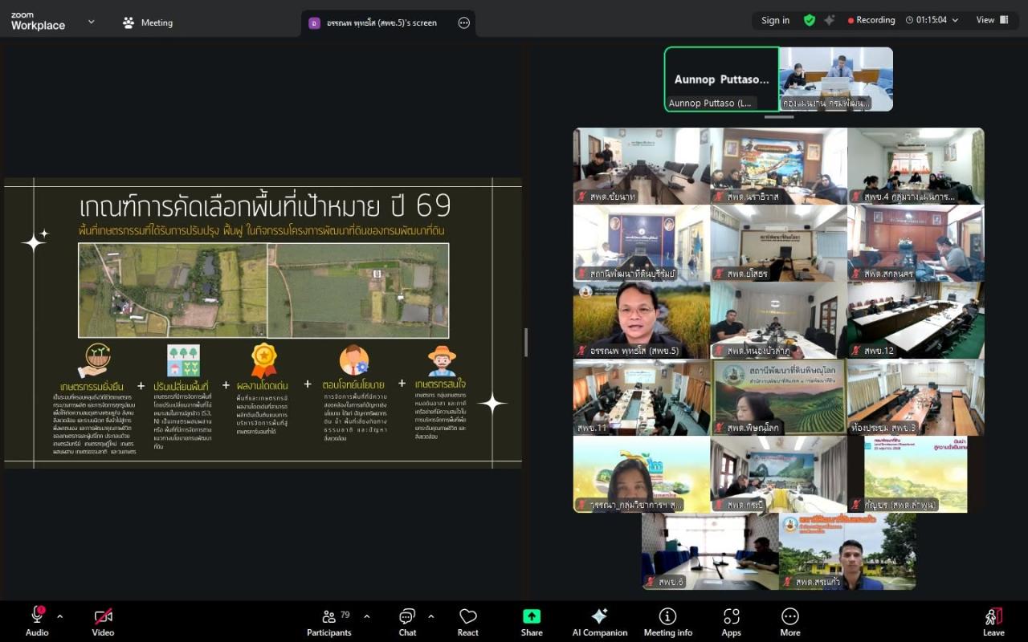The height and width of the screenshot is (642, 1028).
Task: Unmute using the Audio microphone icon
Action: point(37,616)
